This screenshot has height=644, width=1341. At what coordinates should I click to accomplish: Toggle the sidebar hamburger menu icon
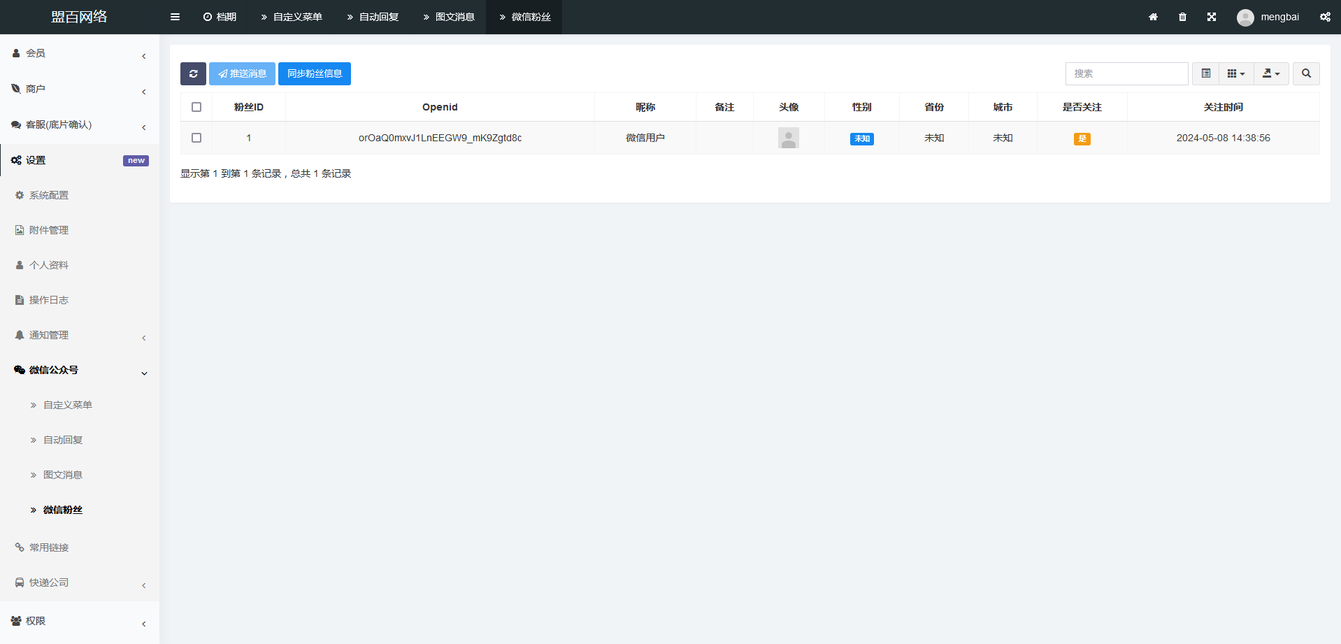pyautogui.click(x=175, y=17)
